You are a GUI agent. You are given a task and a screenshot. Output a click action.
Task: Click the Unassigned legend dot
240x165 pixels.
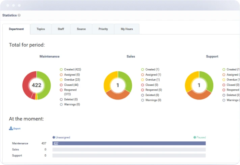pos(54,137)
